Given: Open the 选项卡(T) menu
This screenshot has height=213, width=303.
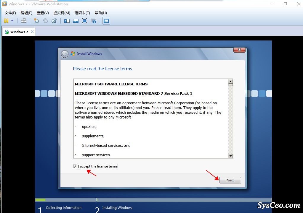Looking at the screenshot, I should pyautogui.click(x=82, y=13).
